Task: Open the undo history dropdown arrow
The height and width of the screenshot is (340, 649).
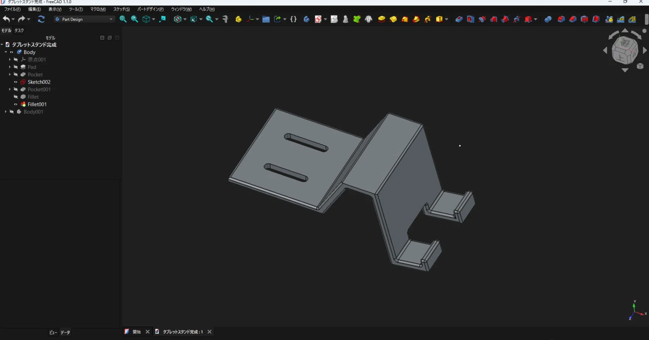Action: [x=13, y=19]
